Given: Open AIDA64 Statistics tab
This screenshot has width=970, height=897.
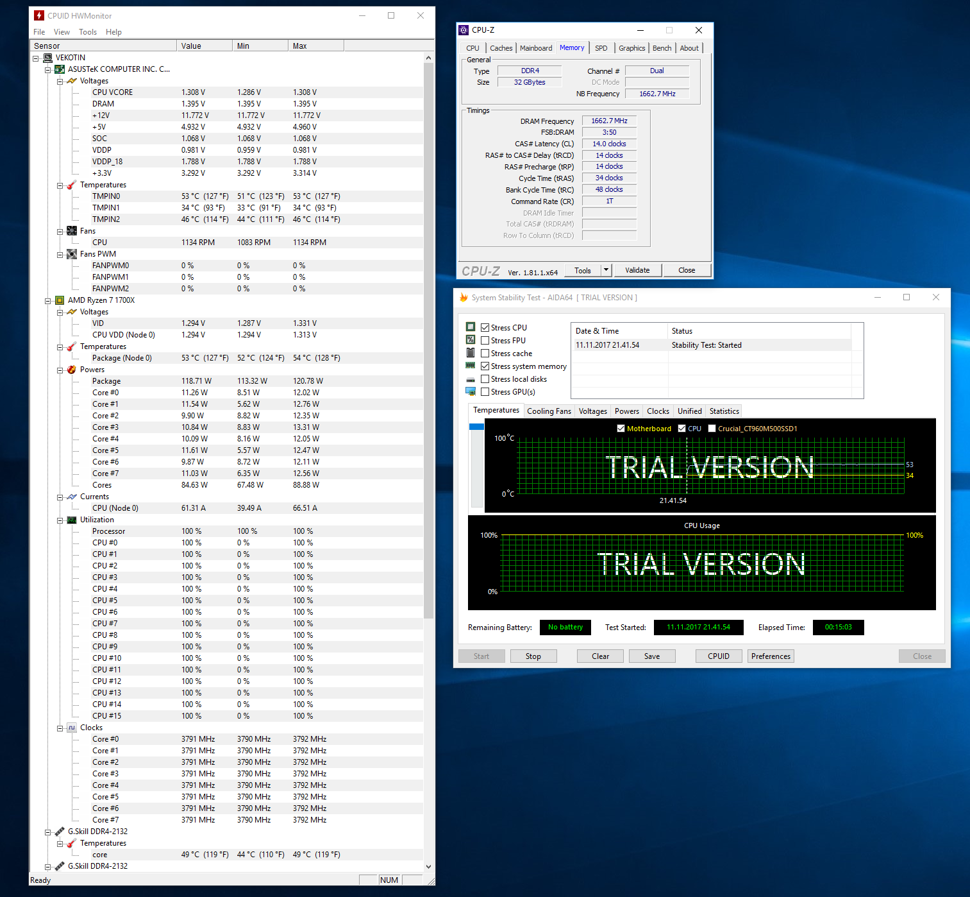Looking at the screenshot, I should coord(724,411).
